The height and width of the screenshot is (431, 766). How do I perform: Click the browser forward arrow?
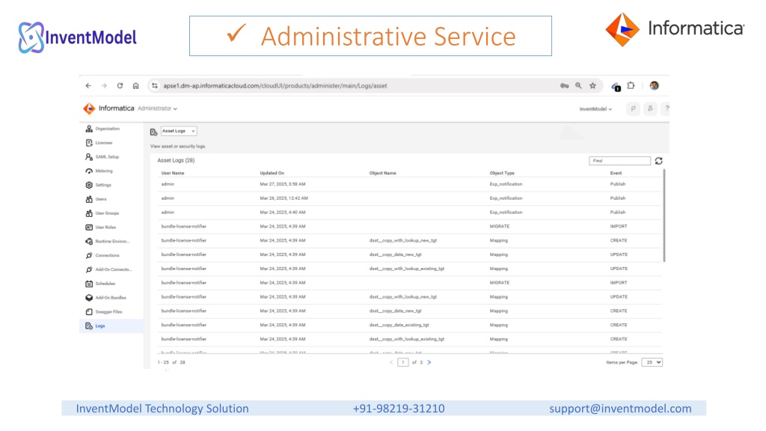[104, 85]
